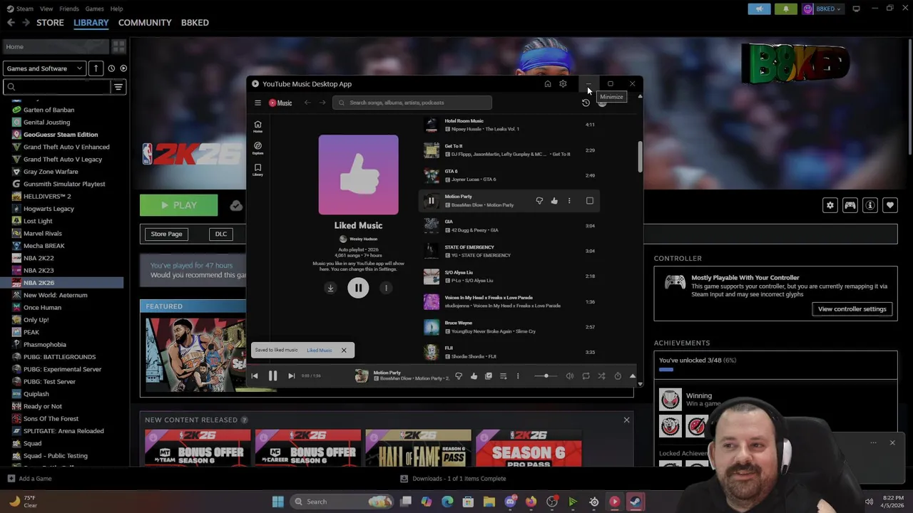Download the Liked Music playlist
The image size is (913, 513).
330,288
